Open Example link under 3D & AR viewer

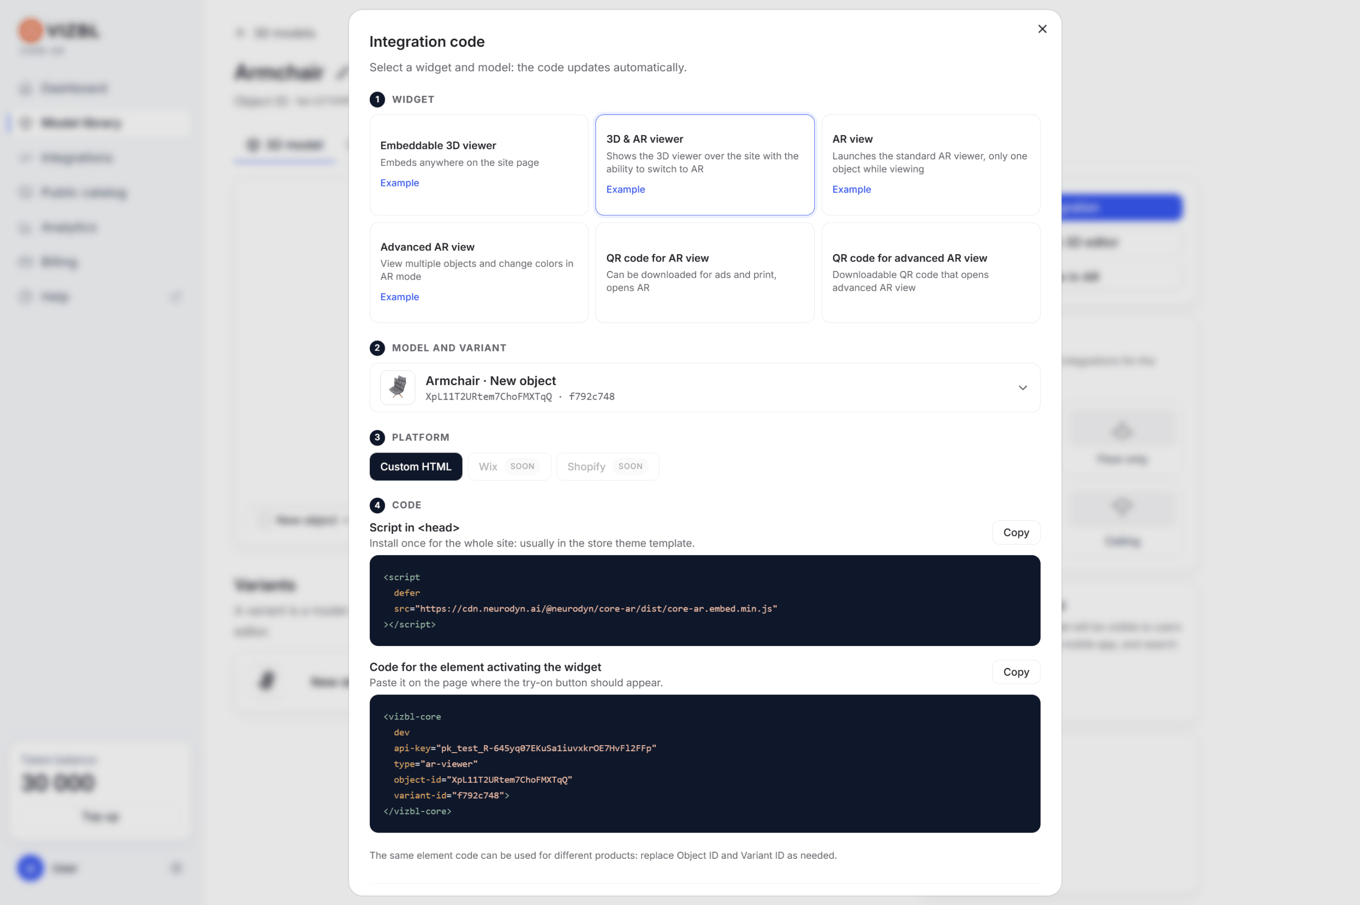(625, 190)
